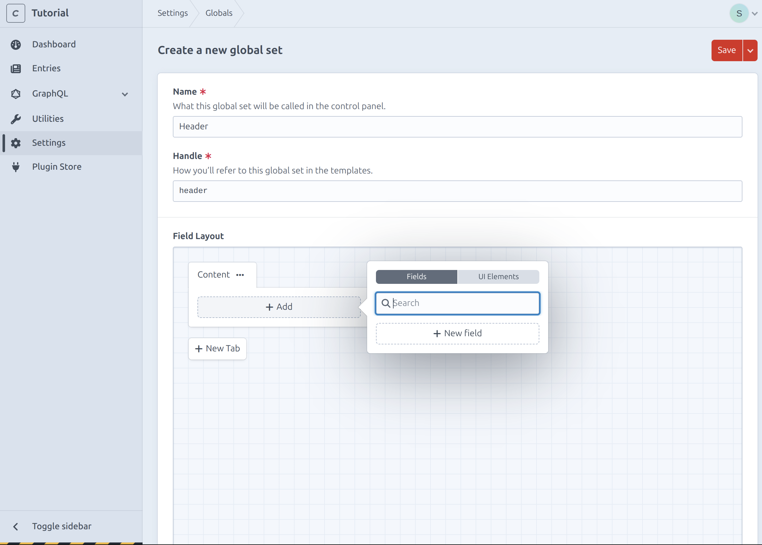Click the Tutorial site logo icon
Viewport: 762px width, 545px height.
15,14
